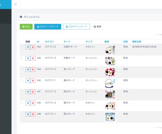
Task: Move row 143 up with the up arrow
Action: pyautogui.click(x=28, y=69)
